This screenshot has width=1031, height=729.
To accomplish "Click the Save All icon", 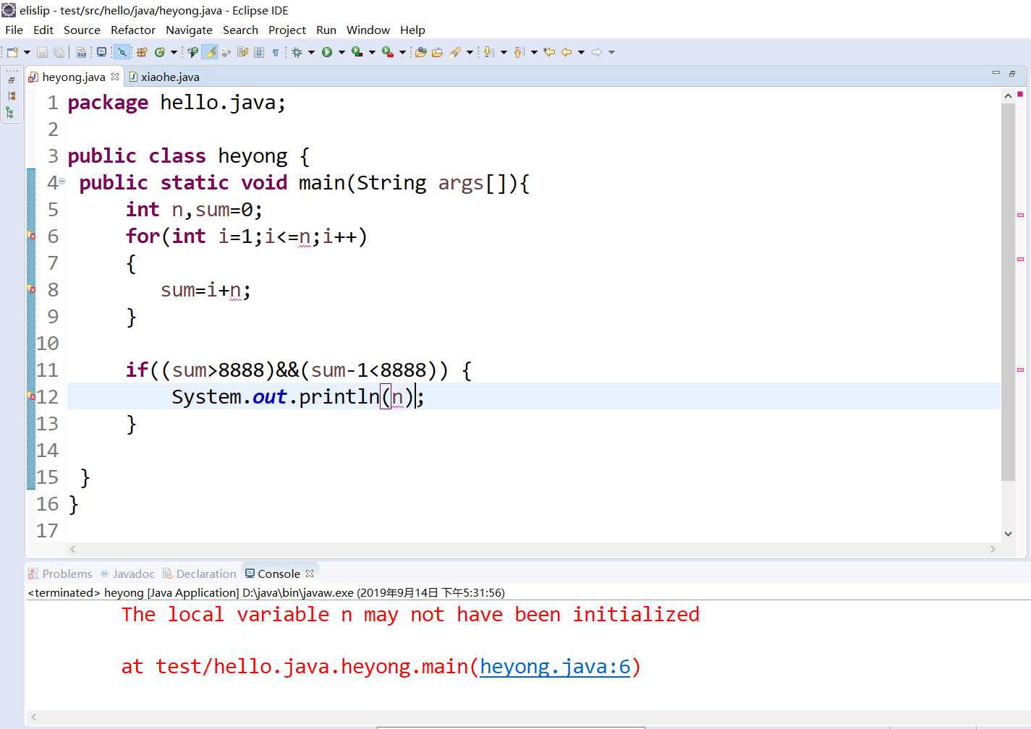I will pyautogui.click(x=59, y=52).
